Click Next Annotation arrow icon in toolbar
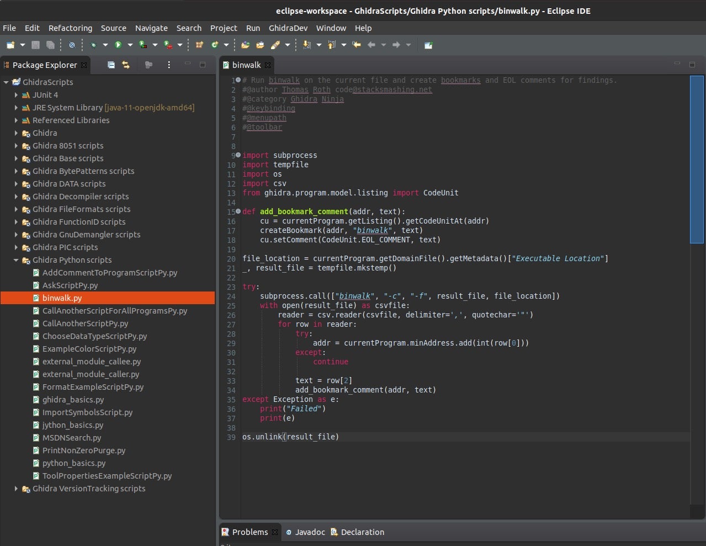 coord(307,45)
